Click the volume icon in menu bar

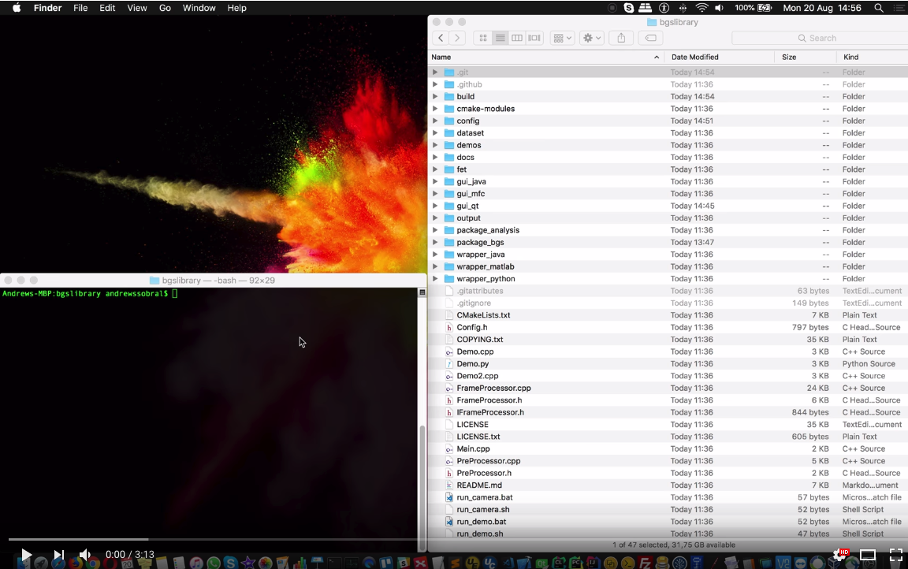[719, 8]
